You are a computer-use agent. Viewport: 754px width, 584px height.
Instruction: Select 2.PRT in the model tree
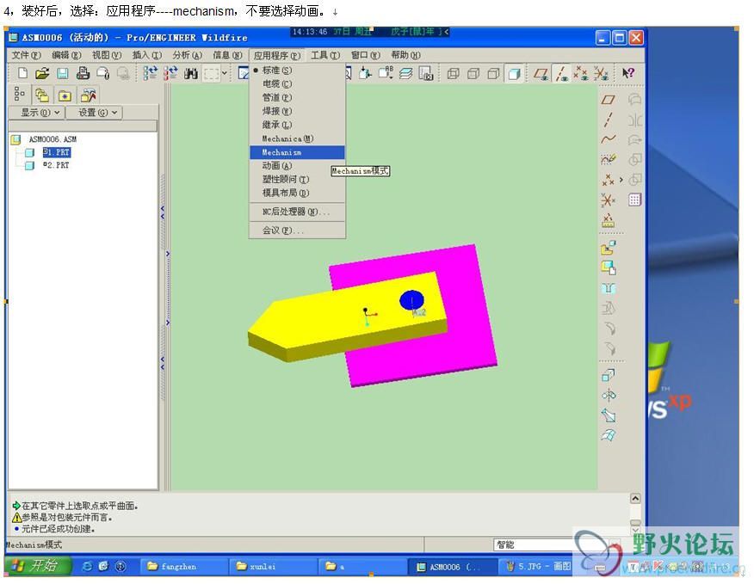coord(56,165)
